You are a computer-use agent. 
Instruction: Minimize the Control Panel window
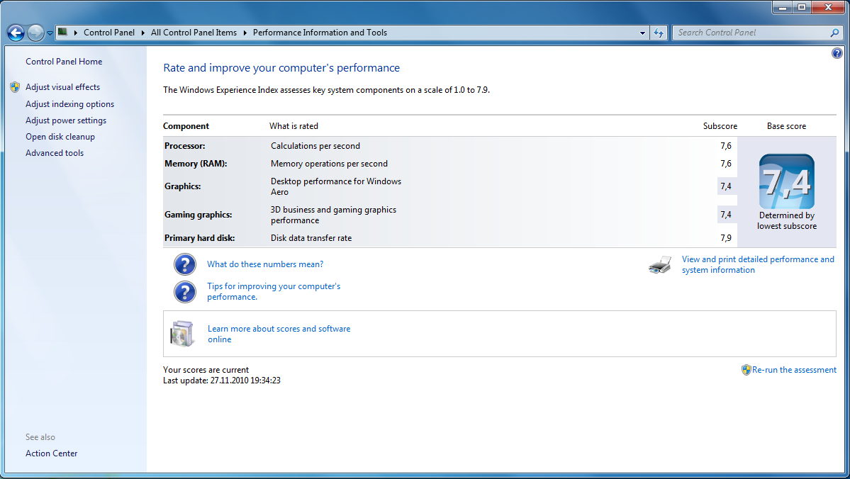pos(782,7)
